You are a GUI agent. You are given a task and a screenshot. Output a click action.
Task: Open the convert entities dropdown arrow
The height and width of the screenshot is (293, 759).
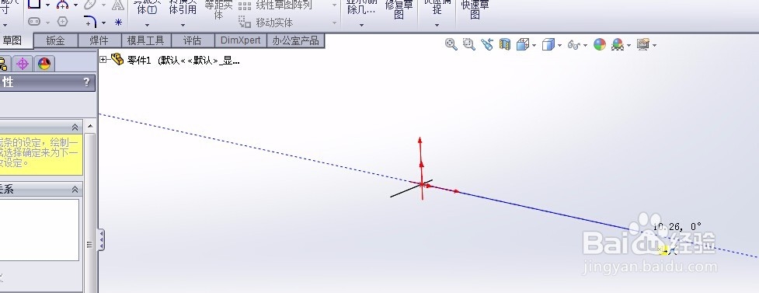click(x=183, y=25)
